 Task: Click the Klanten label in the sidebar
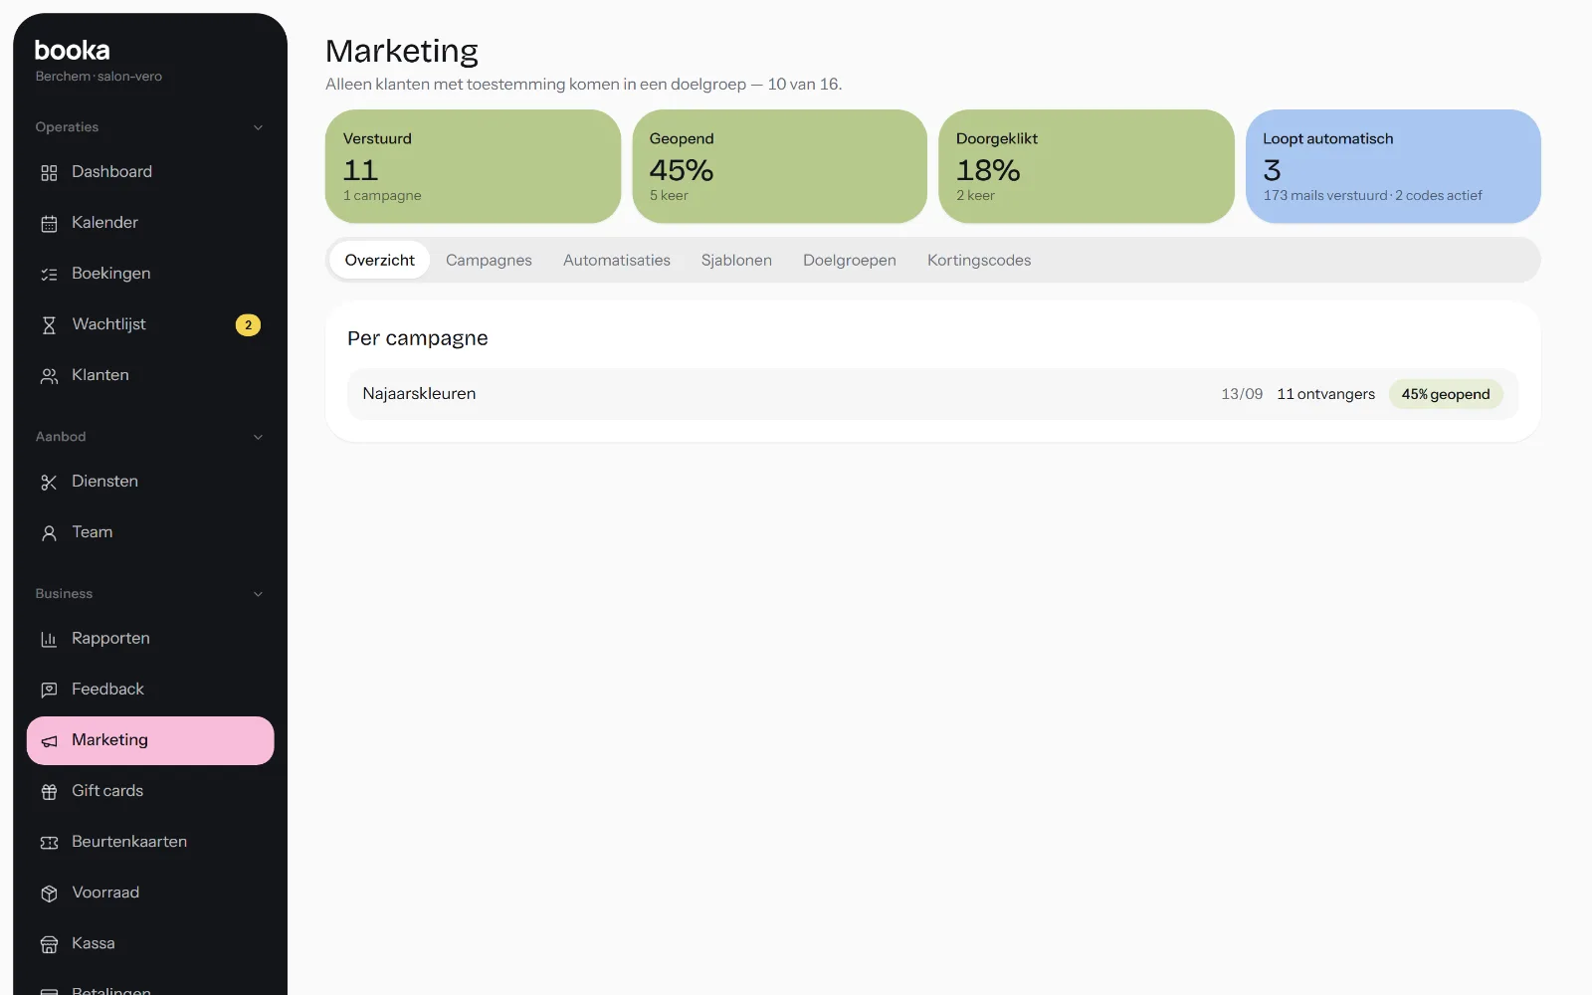coord(100,375)
